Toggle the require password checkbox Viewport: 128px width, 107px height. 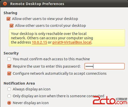coord(9,66)
